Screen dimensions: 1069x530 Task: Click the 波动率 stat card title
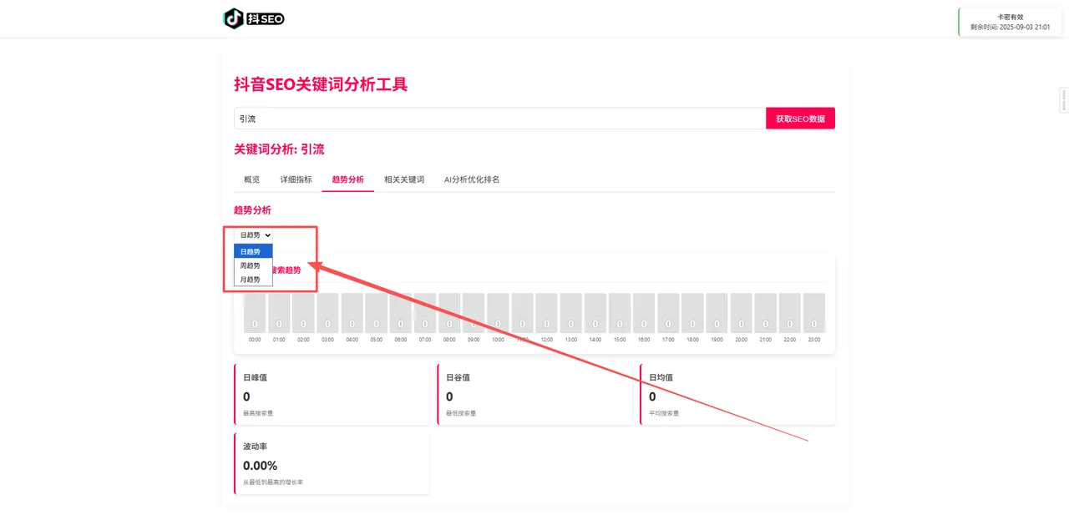255,447
